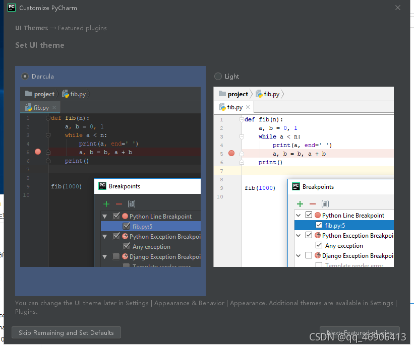
Task: Click green add breakpoint plus in Darcula preview
Action: pyautogui.click(x=106, y=204)
